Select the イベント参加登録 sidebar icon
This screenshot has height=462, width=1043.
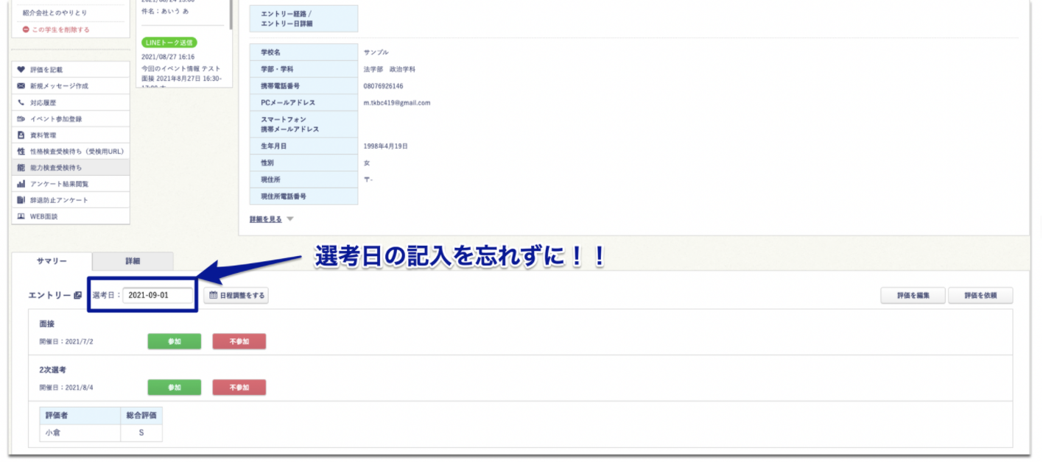[20, 118]
